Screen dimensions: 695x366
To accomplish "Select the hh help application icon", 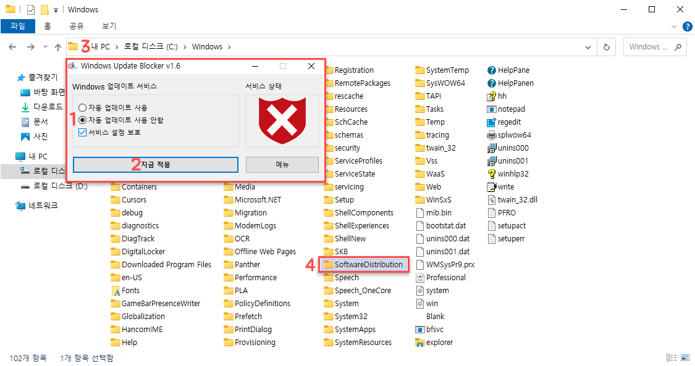I will coord(491,96).
